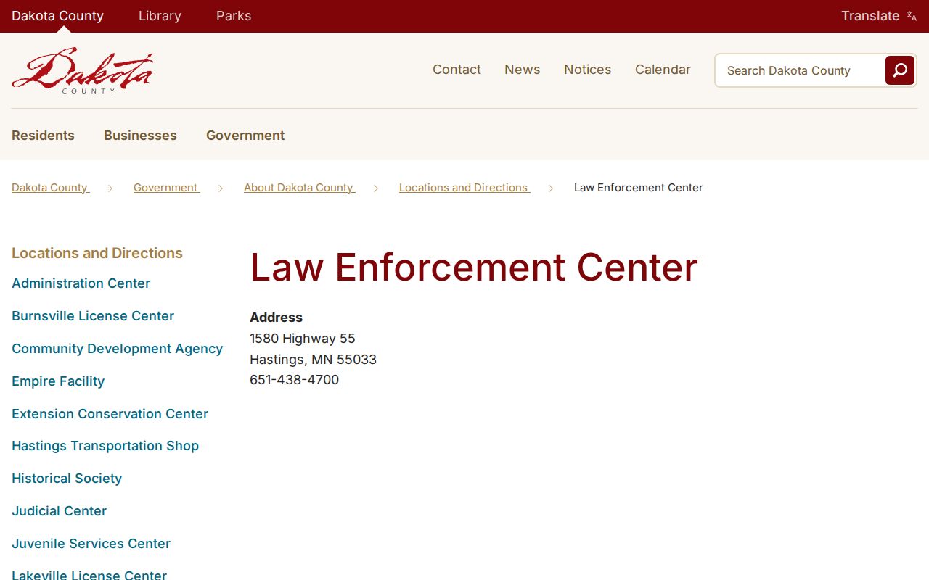Focus the Search Dakota County field
This screenshot has width=929, height=580.
800,70
